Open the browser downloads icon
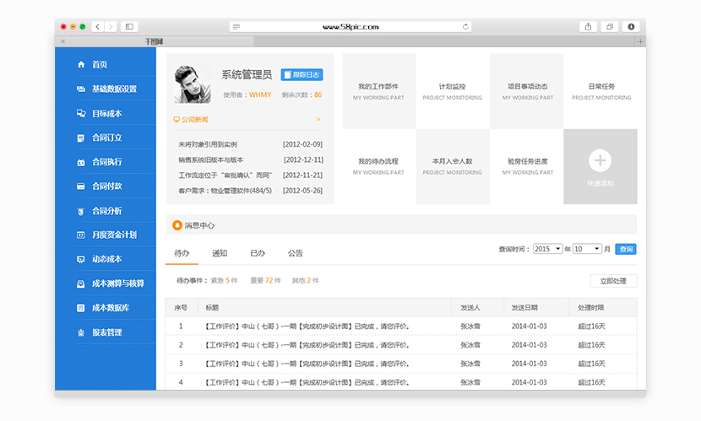 tap(631, 27)
